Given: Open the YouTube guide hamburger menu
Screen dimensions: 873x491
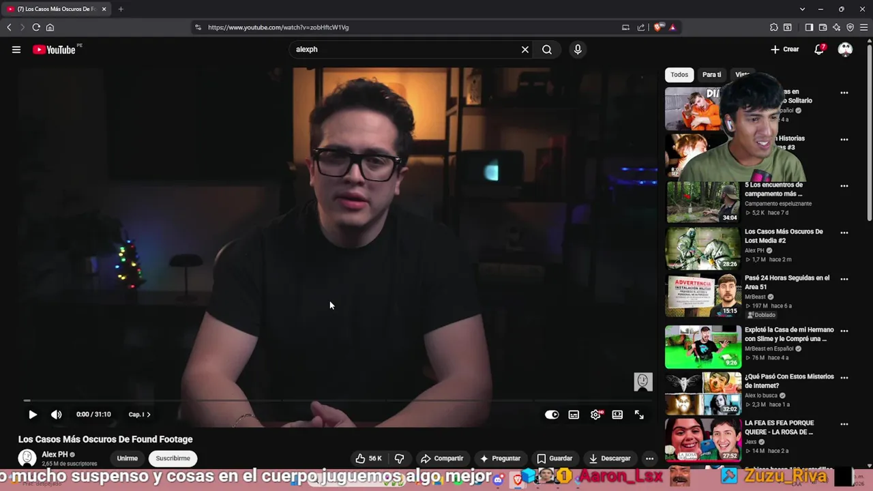Looking at the screenshot, I should tap(16, 49).
